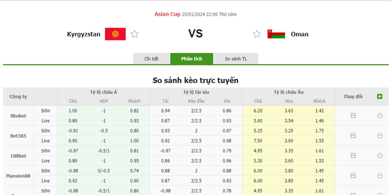The height and width of the screenshot is (195, 392).
Task: Click the Thay đổi column header
Action: tap(353, 97)
